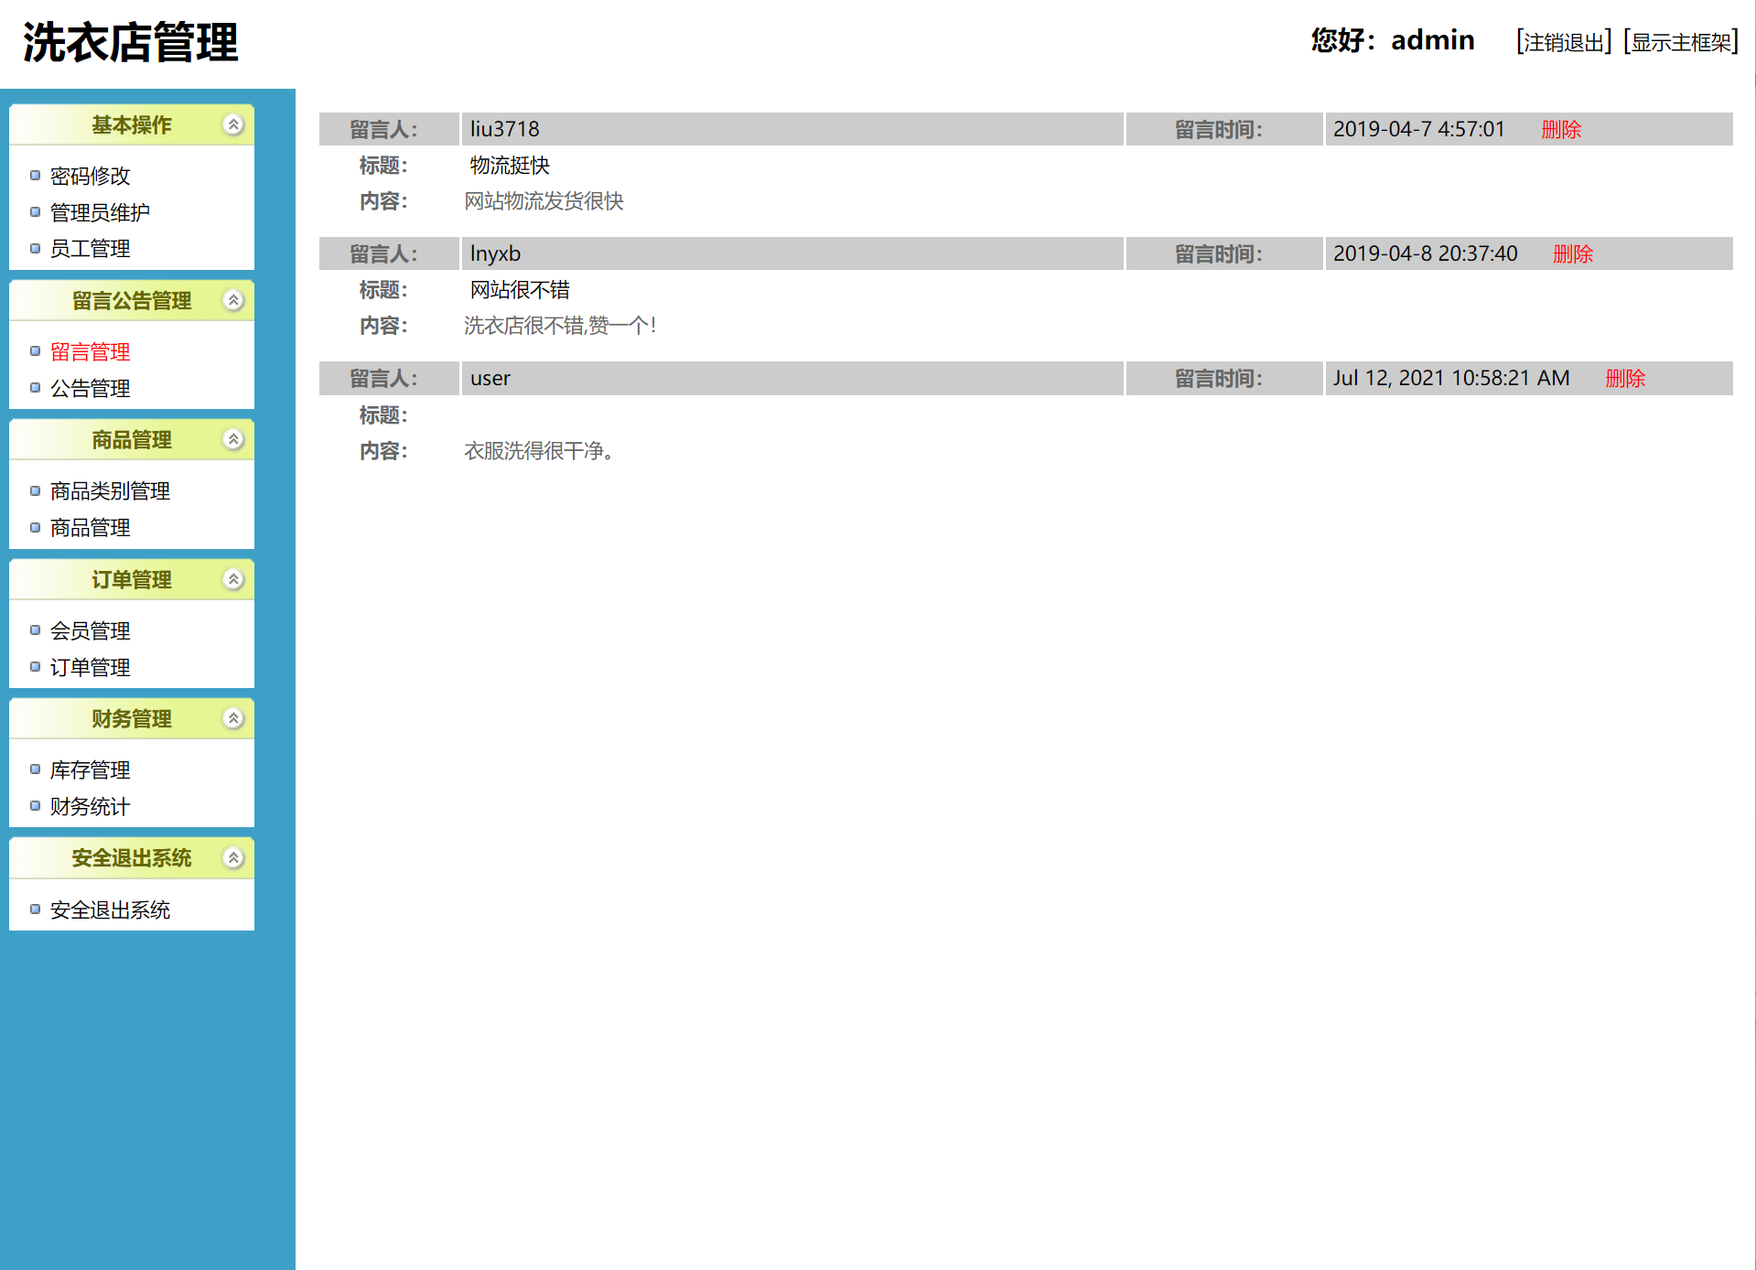The width and height of the screenshot is (1756, 1270).
Task: Click the bullet icon beside 密码修改
Action: click(x=35, y=175)
